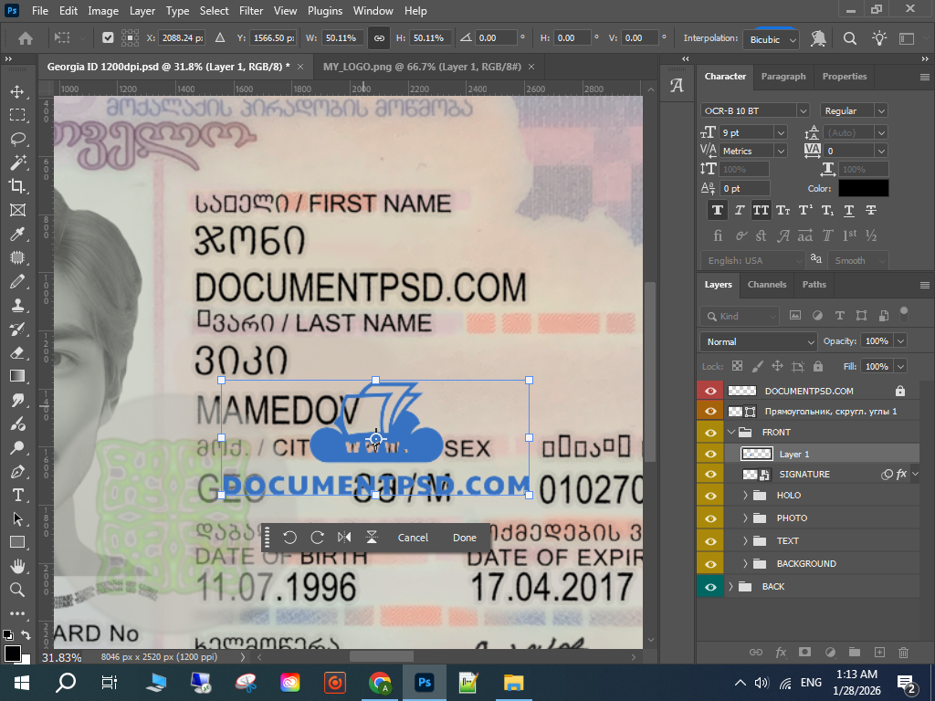Click the link width and height icon

pos(379,38)
